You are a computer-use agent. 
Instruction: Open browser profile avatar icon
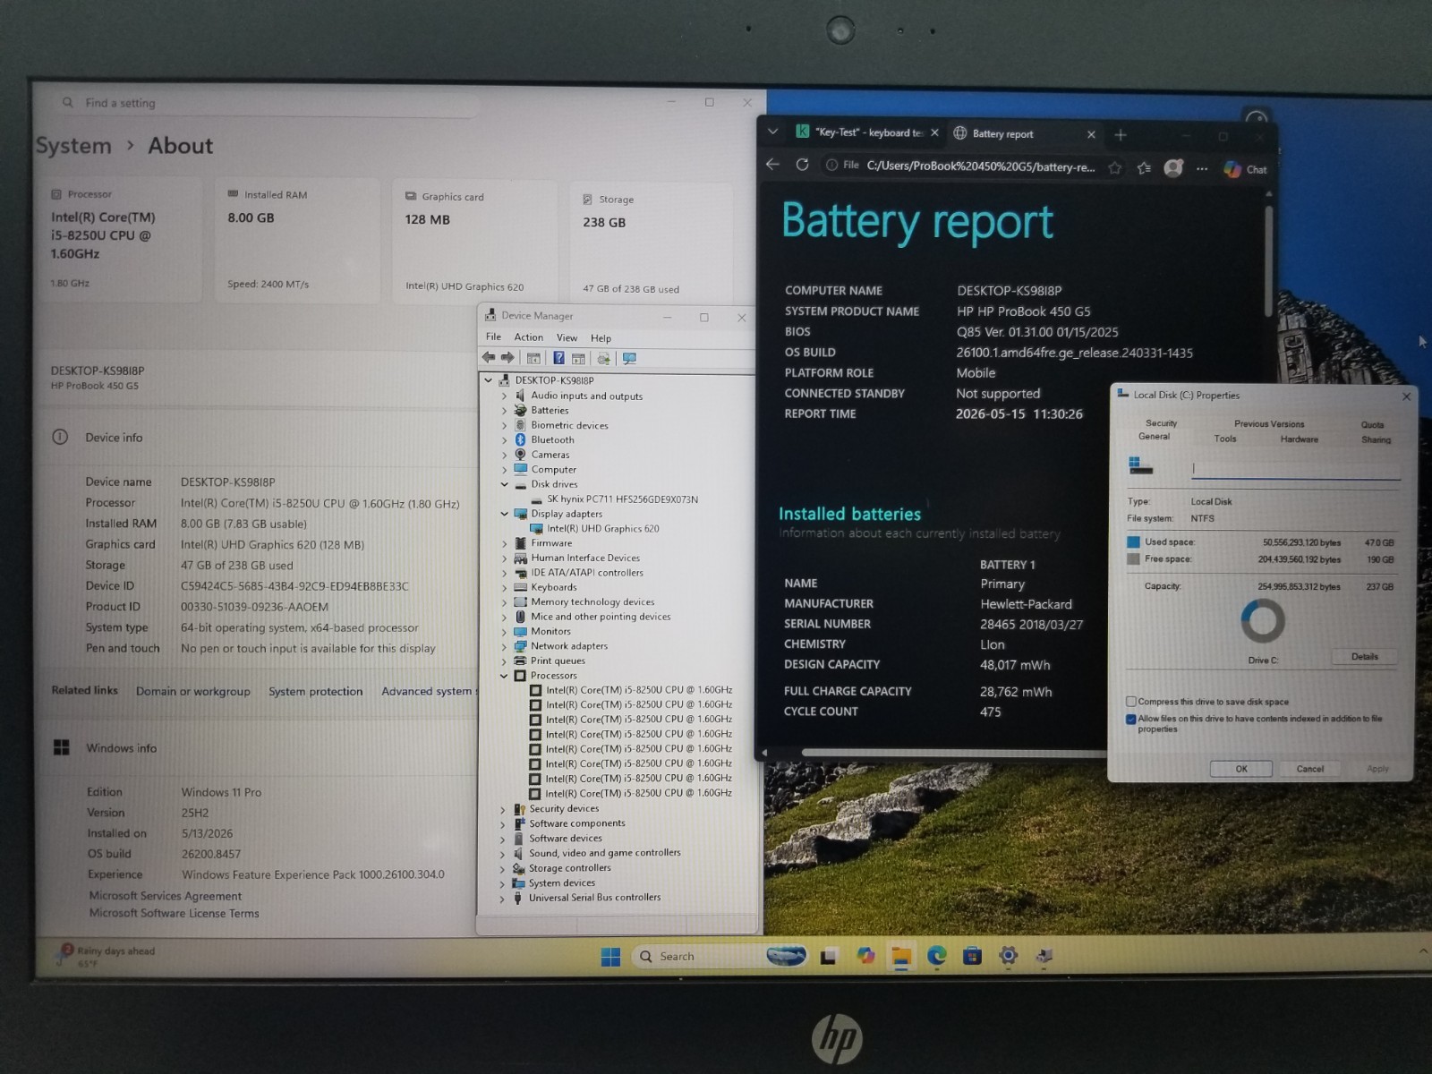[x=1173, y=167]
